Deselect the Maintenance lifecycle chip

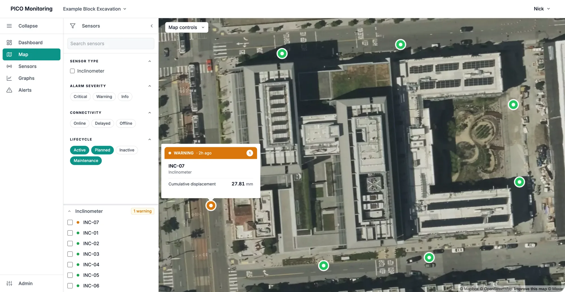86,161
